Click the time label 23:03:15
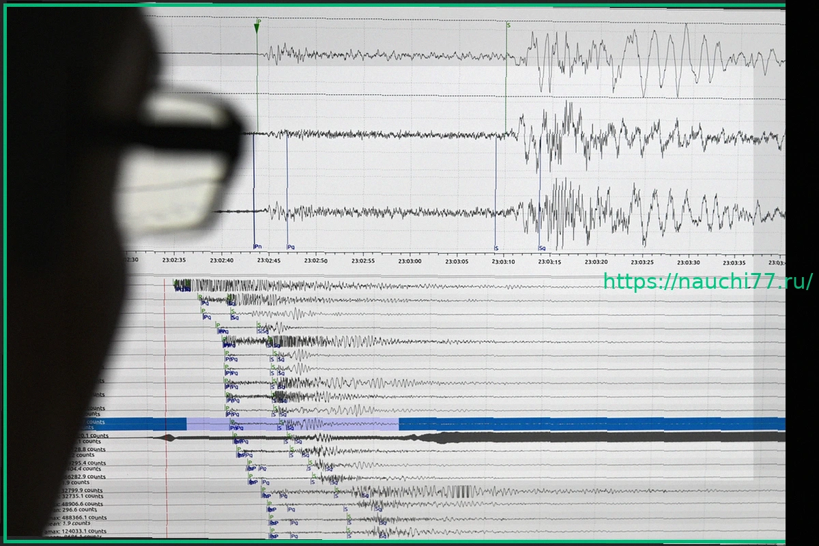This screenshot has height=546, width=819. [x=549, y=261]
